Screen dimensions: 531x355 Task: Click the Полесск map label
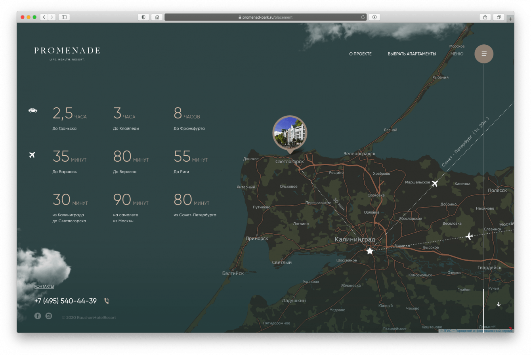497,190
